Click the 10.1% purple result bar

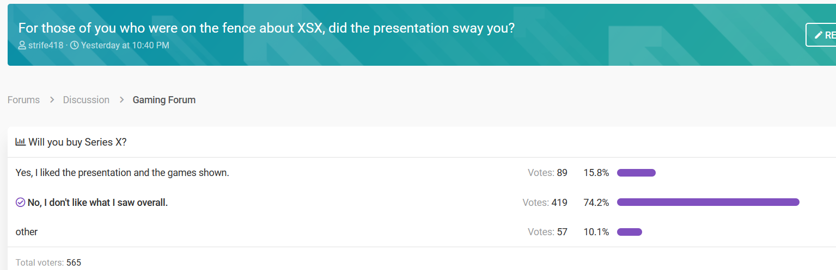coord(630,232)
